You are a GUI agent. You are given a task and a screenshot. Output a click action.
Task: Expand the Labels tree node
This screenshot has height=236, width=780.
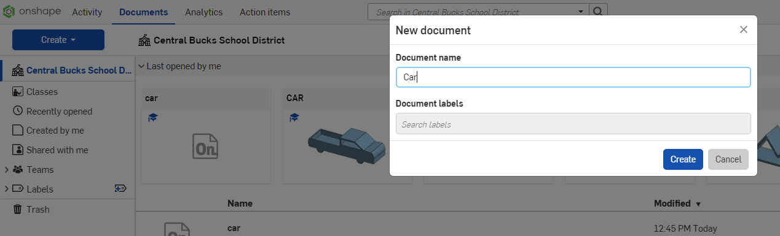(x=6, y=189)
